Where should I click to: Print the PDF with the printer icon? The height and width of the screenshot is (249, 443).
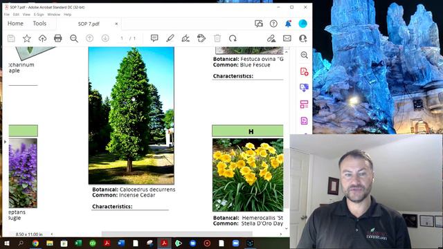coord(58,39)
